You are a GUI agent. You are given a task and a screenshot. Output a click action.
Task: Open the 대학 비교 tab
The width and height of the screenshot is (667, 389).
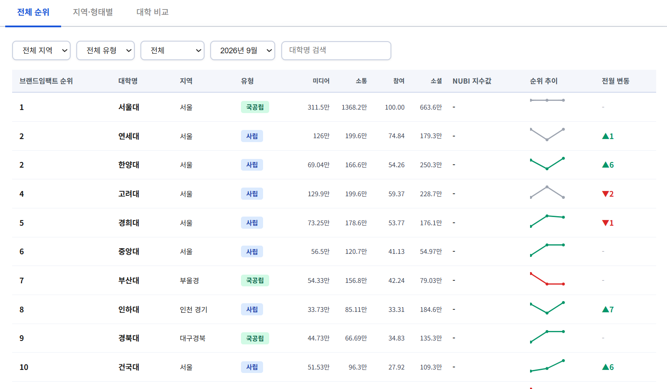pyautogui.click(x=153, y=12)
